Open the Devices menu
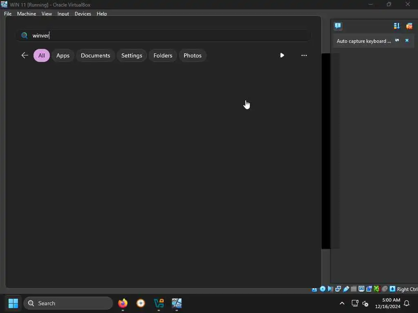The width and height of the screenshot is (418, 313). pyautogui.click(x=82, y=13)
